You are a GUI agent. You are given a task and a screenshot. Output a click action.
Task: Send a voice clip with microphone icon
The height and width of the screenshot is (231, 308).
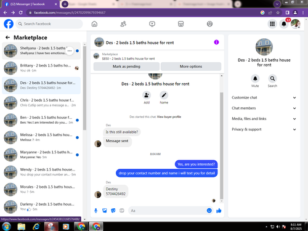point(95,211)
